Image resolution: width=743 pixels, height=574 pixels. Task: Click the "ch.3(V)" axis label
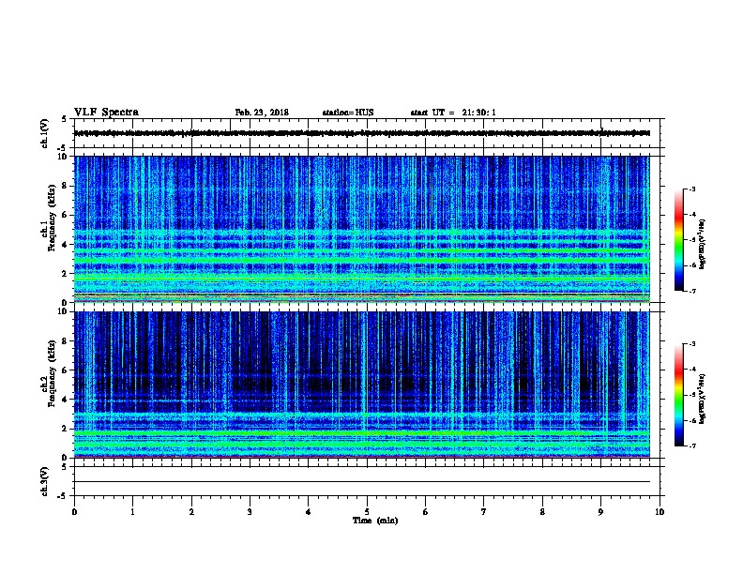[44, 482]
